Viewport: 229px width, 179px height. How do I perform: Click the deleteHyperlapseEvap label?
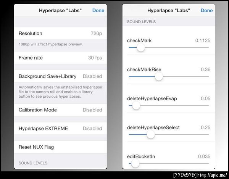pyautogui.click(x=152, y=98)
